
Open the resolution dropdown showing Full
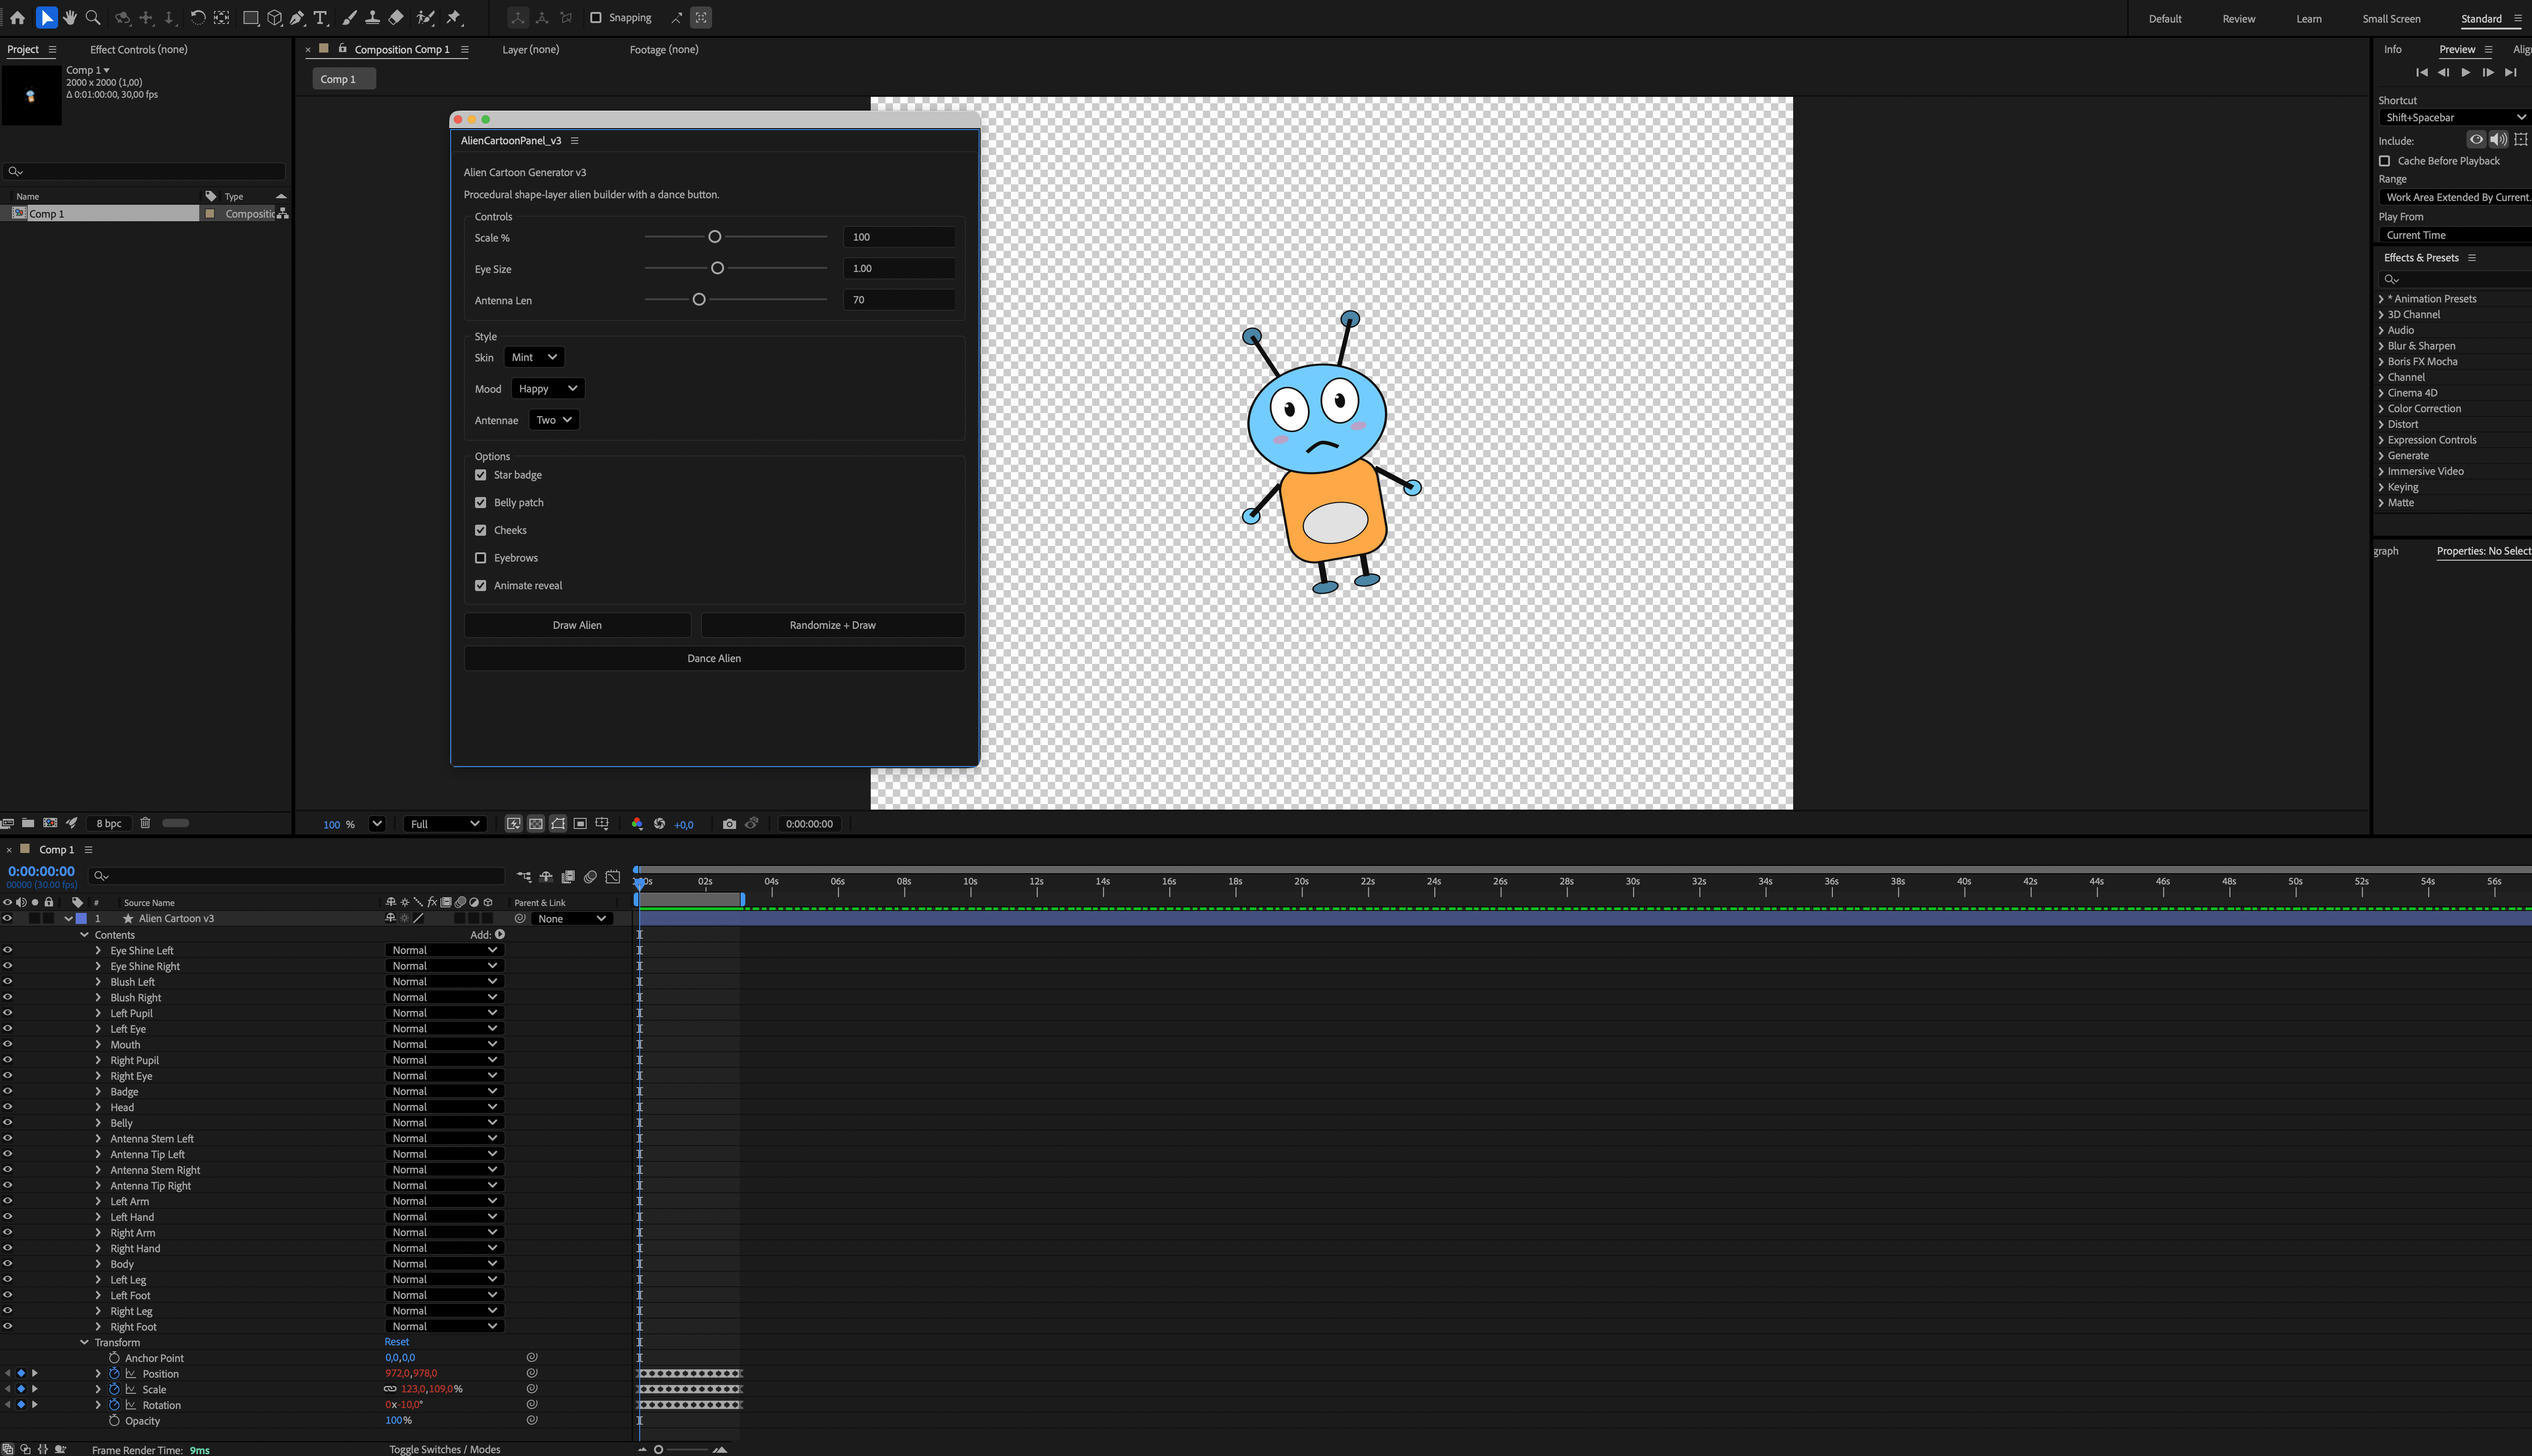point(445,824)
